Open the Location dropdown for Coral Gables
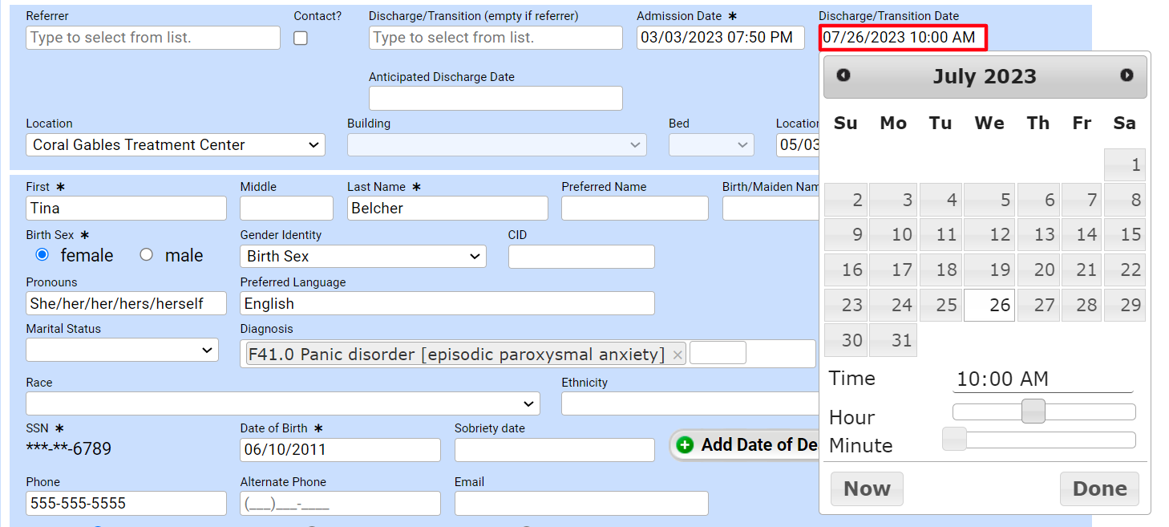This screenshot has height=527, width=1169. click(175, 145)
